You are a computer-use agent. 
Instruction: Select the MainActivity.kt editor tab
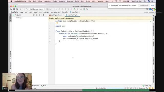click(x=73, y=15)
